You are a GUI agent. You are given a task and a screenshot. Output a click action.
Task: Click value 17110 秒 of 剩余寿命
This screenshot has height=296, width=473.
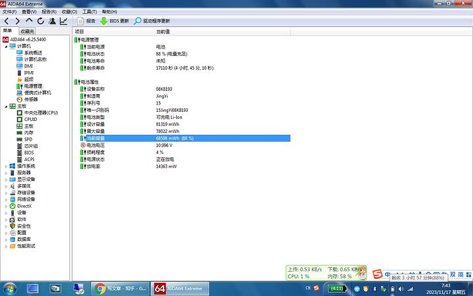coord(185,68)
